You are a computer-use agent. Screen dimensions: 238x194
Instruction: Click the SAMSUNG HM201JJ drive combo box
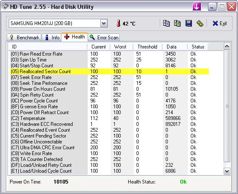click(x=58, y=23)
